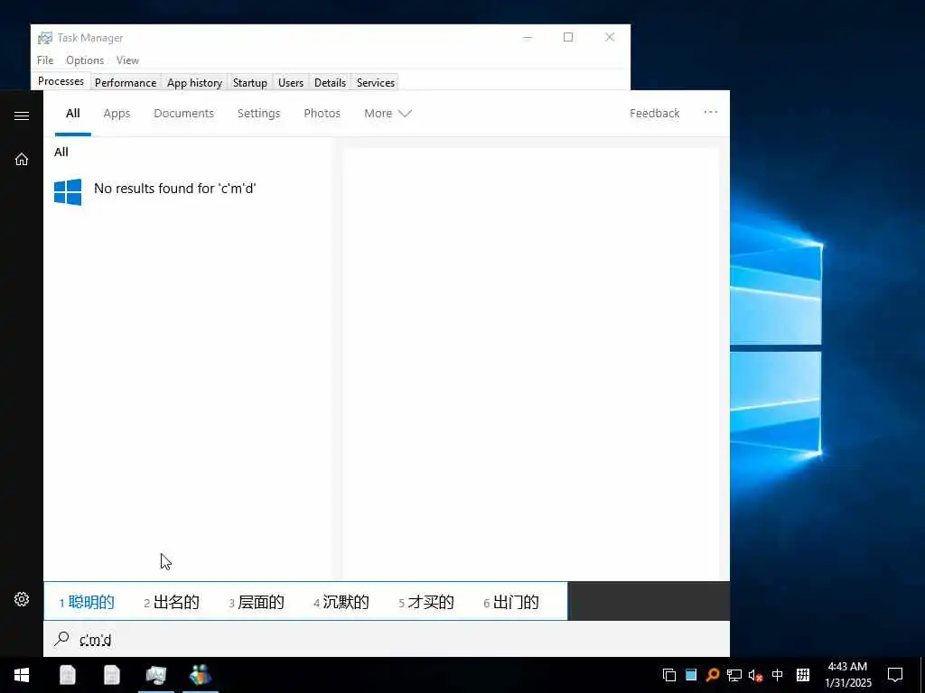Click the clock showing 4:43 AM
The height and width of the screenshot is (693, 925).
pos(847,667)
